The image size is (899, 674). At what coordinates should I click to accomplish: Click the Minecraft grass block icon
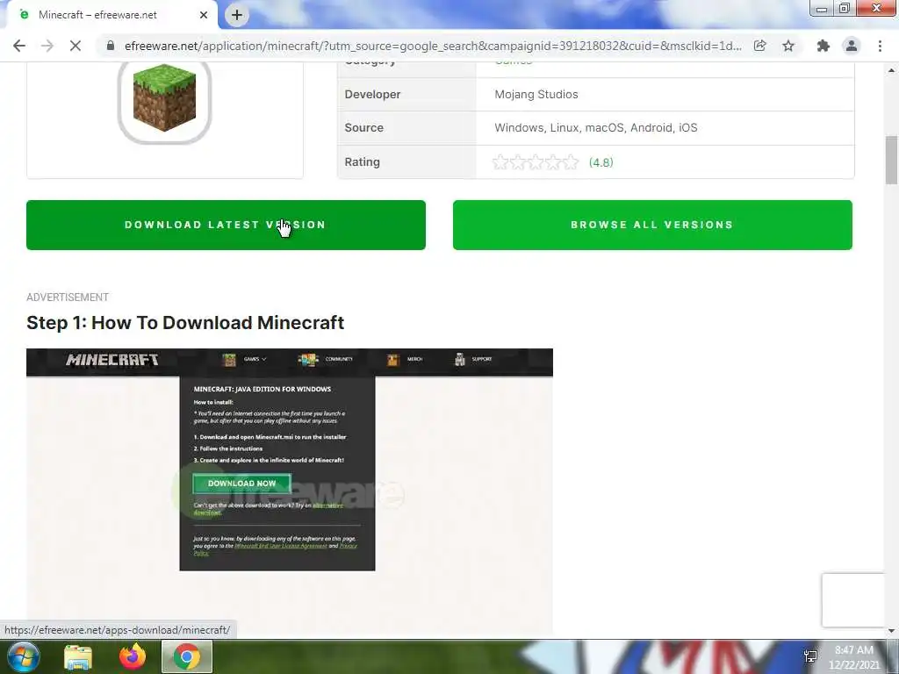point(164,98)
